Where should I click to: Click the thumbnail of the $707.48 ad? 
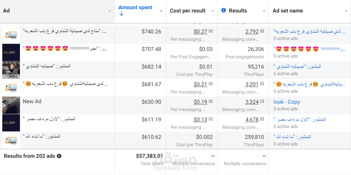pos(11,52)
